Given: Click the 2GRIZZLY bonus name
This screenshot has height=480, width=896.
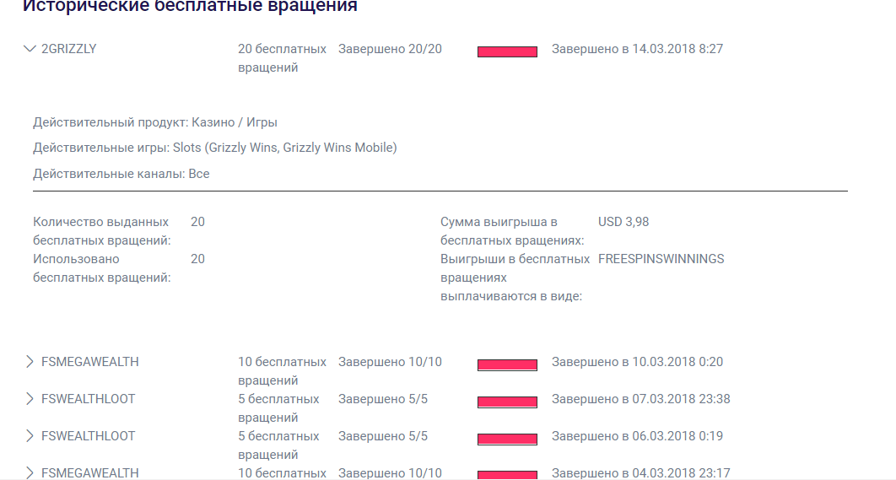Looking at the screenshot, I should [x=68, y=49].
